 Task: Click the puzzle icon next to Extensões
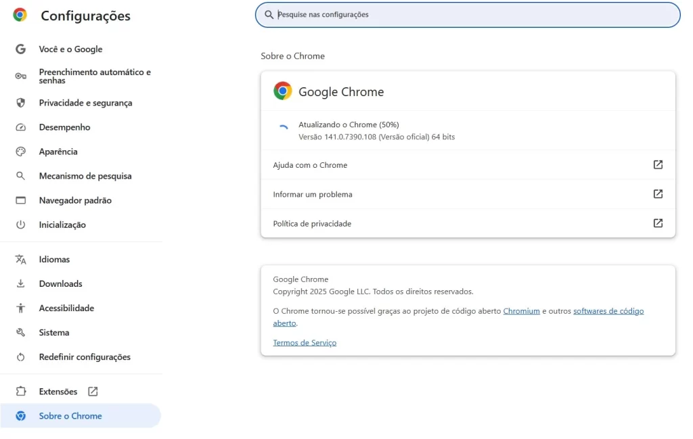click(x=20, y=392)
